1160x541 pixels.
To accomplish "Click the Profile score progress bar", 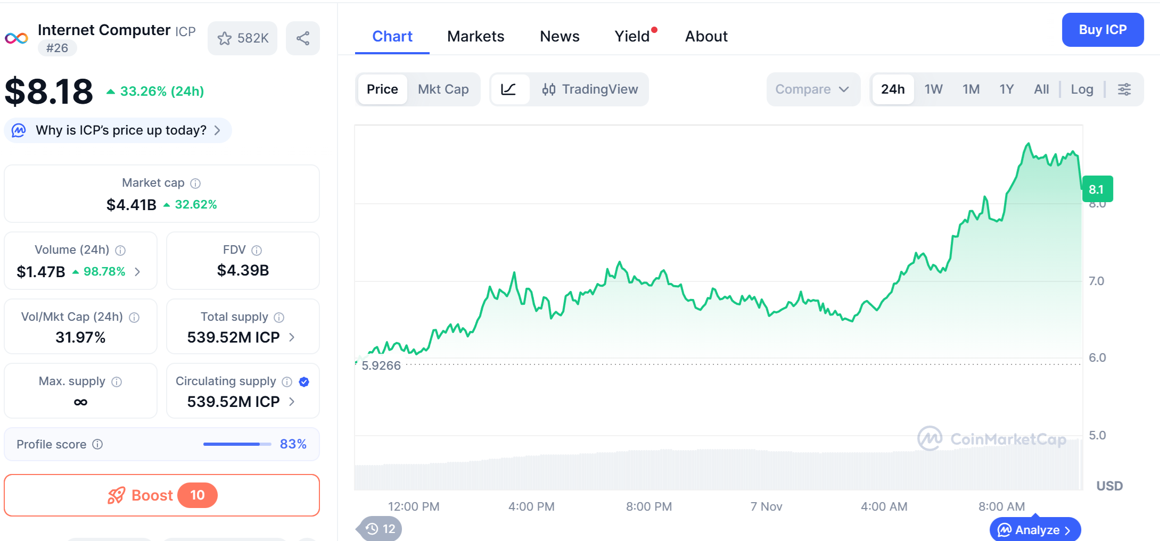I will point(237,444).
